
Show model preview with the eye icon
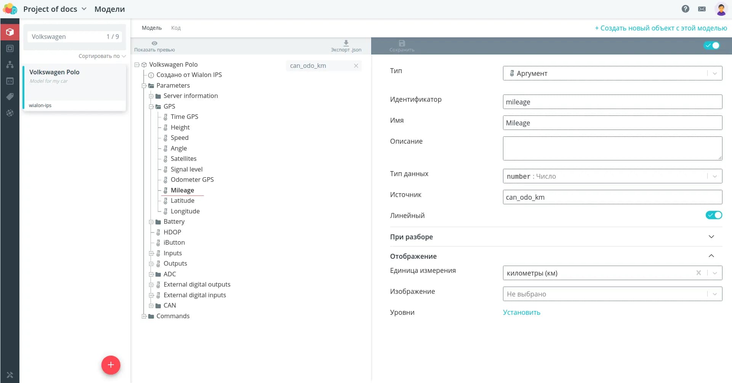click(x=154, y=43)
